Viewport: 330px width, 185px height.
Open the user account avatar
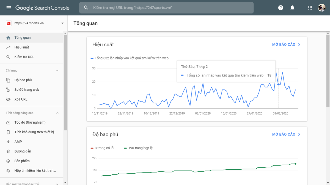(322, 8)
